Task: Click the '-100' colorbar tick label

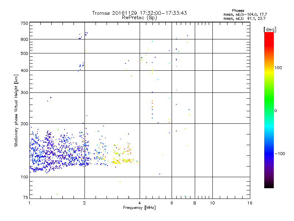Action: (280, 154)
